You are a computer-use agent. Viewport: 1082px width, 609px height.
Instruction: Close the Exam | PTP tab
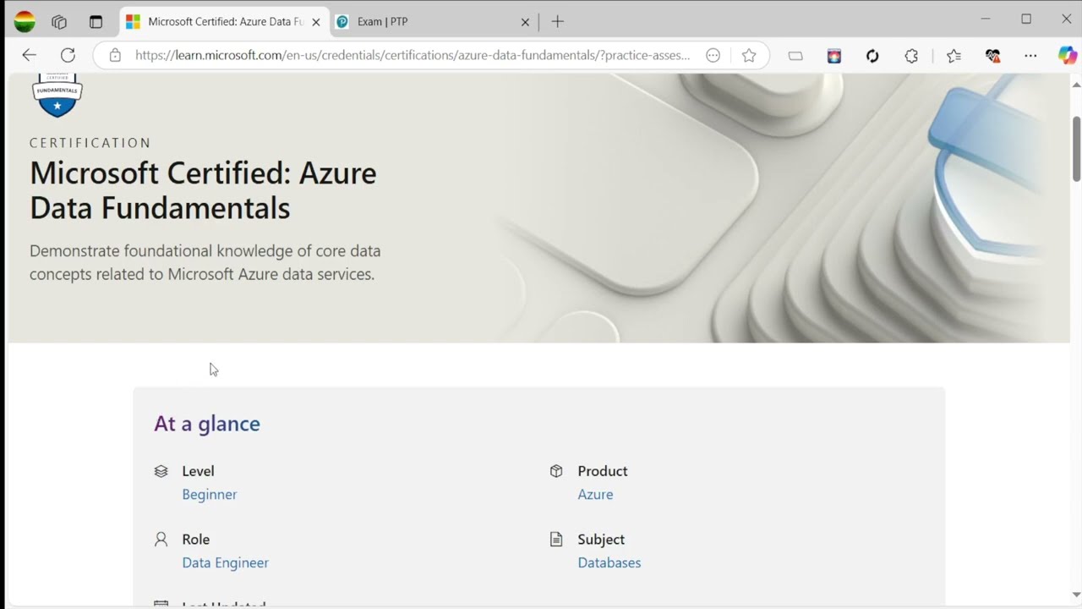click(x=525, y=22)
